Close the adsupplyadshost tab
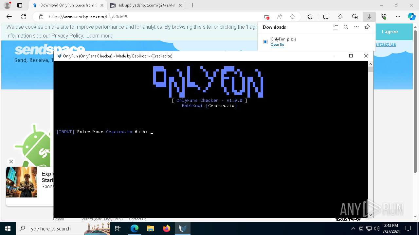 click(180, 5)
